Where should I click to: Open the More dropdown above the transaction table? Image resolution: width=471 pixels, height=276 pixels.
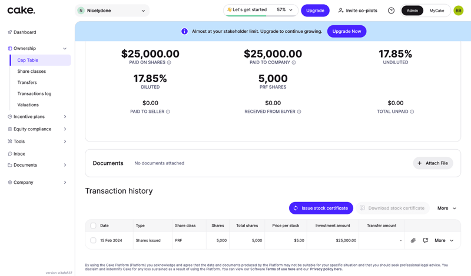click(446, 208)
